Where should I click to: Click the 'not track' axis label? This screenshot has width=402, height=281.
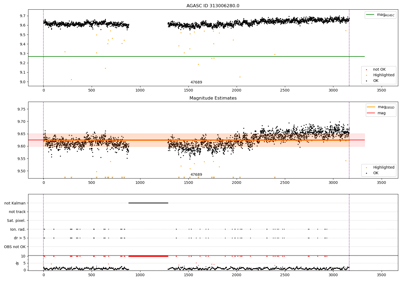pos(17,212)
